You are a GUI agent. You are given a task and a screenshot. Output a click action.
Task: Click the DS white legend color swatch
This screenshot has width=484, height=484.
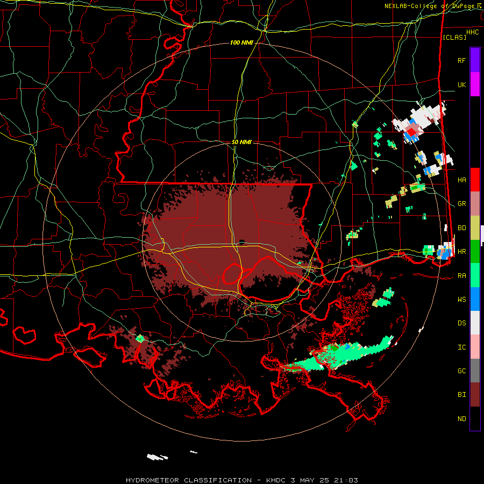pos(475,323)
